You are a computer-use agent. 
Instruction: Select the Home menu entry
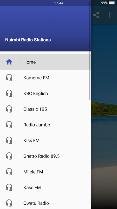(45, 62)
